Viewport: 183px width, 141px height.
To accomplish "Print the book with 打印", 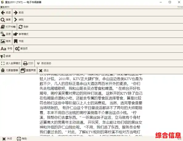I will tap(28, 63).
